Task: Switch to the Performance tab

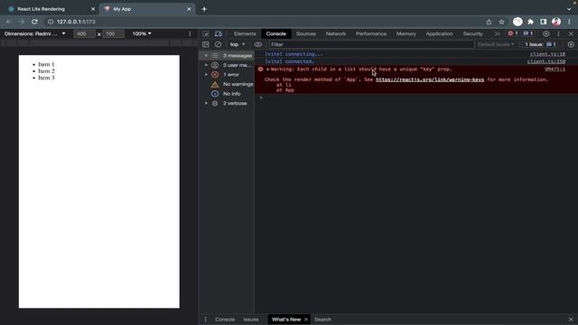Action: [x=371, y=34]
